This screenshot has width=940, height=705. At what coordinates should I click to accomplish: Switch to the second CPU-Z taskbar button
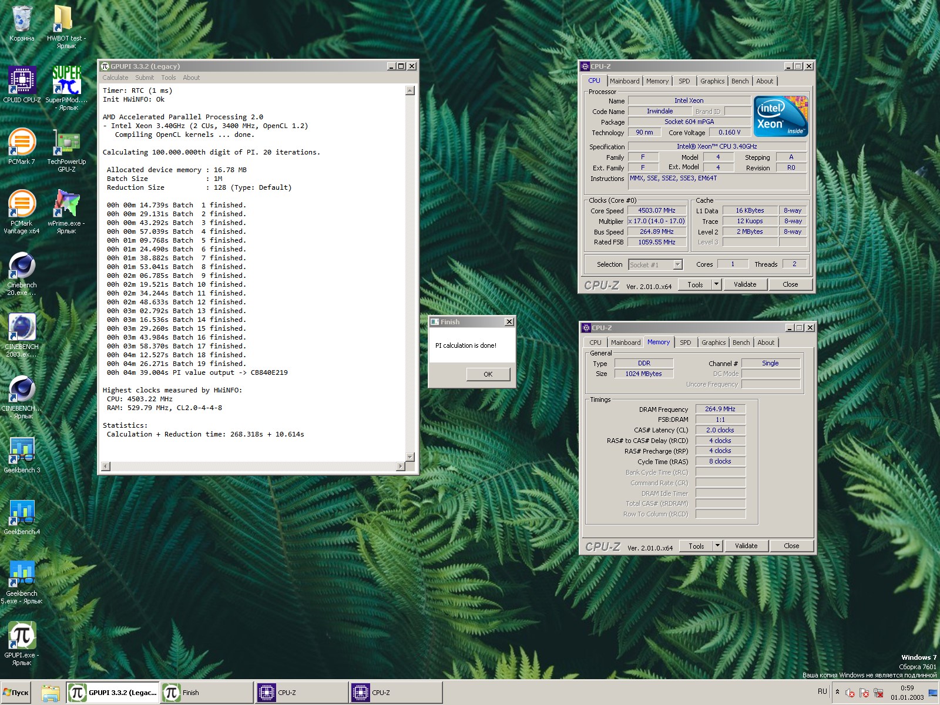(396, 693)
